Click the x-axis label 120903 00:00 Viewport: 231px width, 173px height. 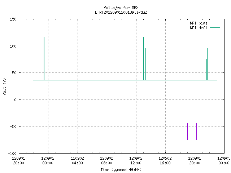coord(224,160)
